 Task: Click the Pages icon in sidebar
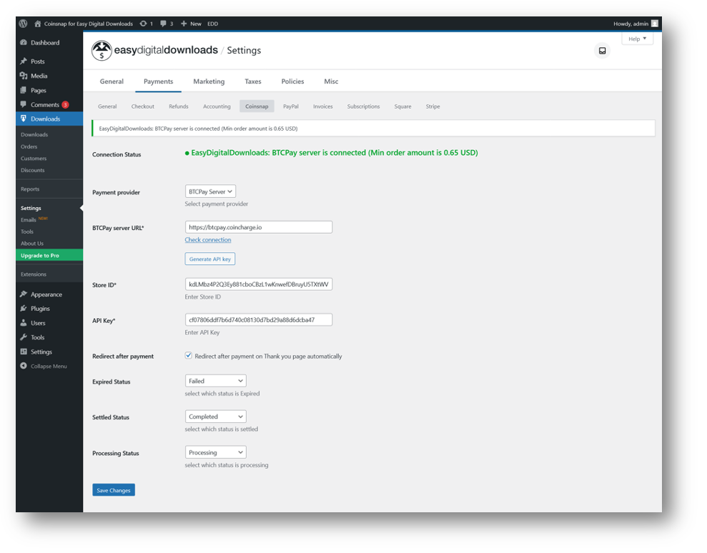24,90
